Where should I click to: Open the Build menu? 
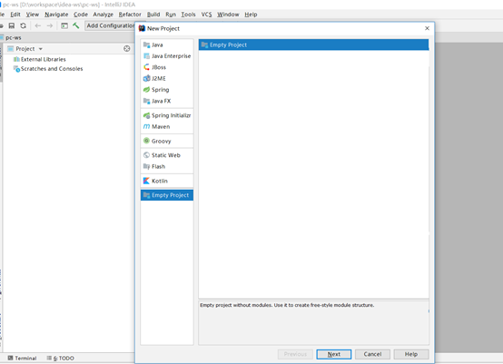pyautogui.click(x=153, y=15)
